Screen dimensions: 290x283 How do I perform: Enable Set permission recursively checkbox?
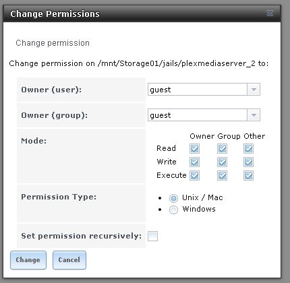coord(152,236)
